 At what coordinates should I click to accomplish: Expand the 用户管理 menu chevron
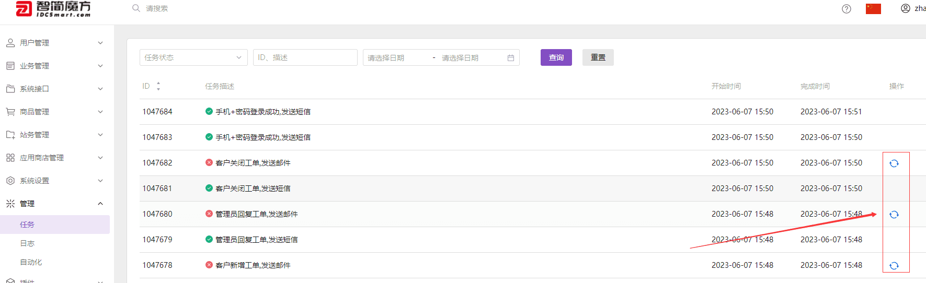pyautogui.click(x=100, y=43)
